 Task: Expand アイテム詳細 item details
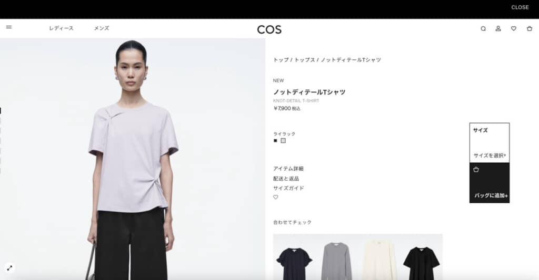[x=288, y=169]
